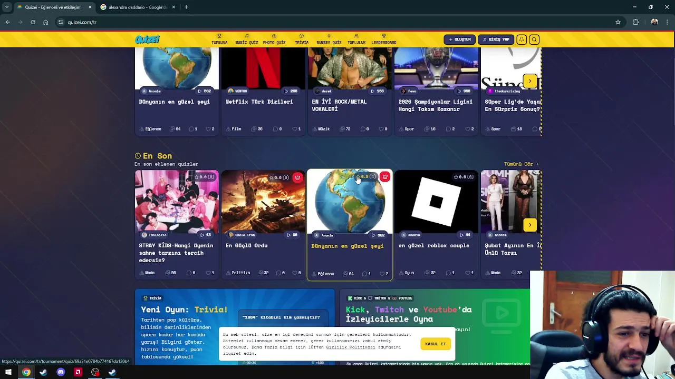Screen dimensions: 675x379
Task: Open the Topluluk nav item
Action: [x=356, y=39]
